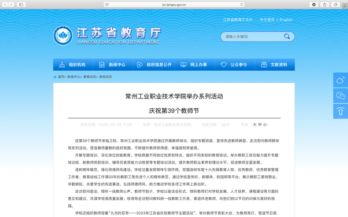Click the Safari share icon
Image resolution: width=348 pixels, height=217 pixels.
tap(325, 4)
